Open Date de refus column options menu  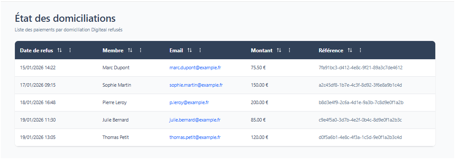(70, 50)
